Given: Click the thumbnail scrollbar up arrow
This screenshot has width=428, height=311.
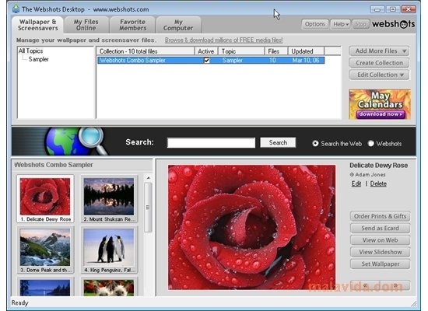Looking at the screenshot, I should pos(148,178).
